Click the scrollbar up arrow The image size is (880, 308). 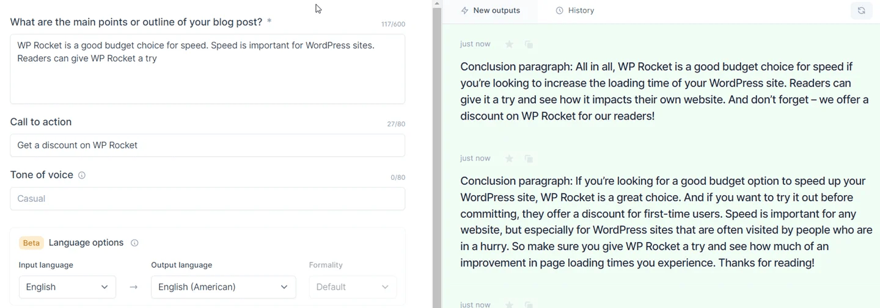[436, 4]
